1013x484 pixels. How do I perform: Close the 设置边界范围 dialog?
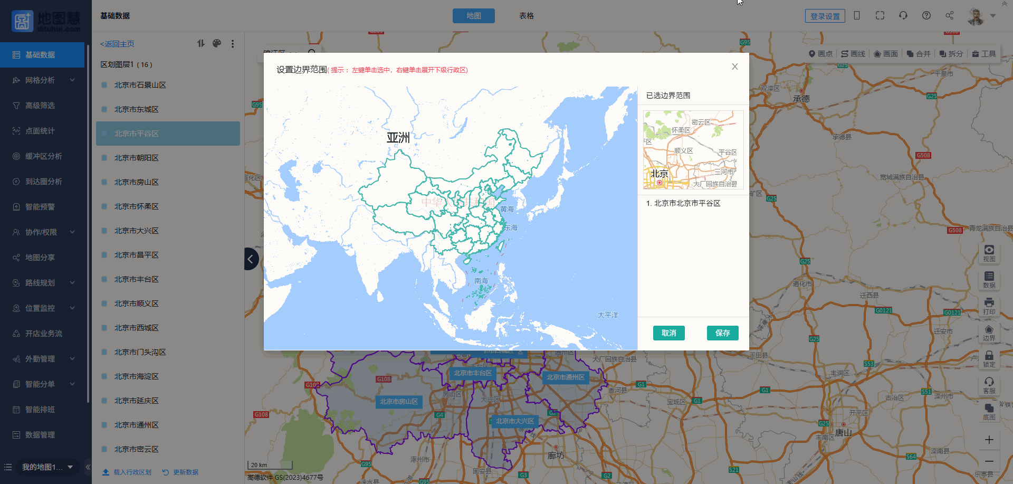734,67
